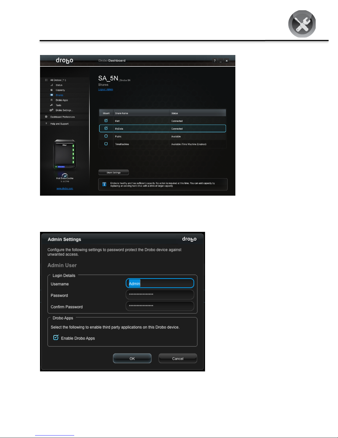
Task: Select the TimeMachine share name
Action: pos(122,144)
